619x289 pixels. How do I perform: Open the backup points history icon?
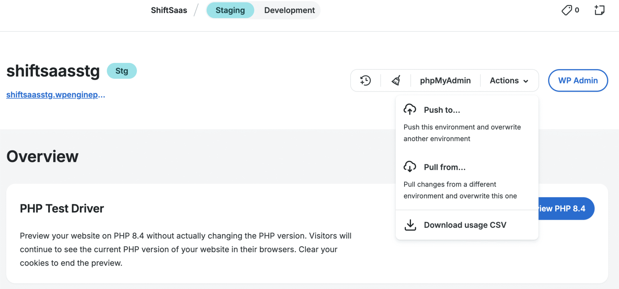coord(365,80)
